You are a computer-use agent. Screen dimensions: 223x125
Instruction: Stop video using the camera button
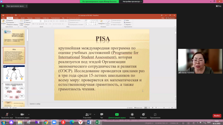tap(22, 116)
